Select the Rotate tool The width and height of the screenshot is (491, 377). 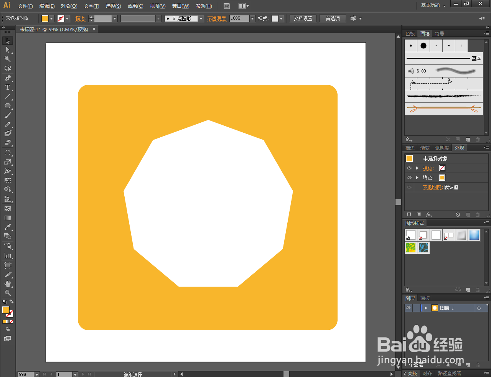click(x=8, y=152)
